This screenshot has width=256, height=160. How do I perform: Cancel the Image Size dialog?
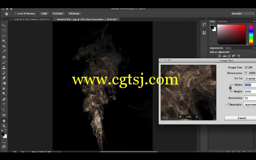click(x=240, y=118)
